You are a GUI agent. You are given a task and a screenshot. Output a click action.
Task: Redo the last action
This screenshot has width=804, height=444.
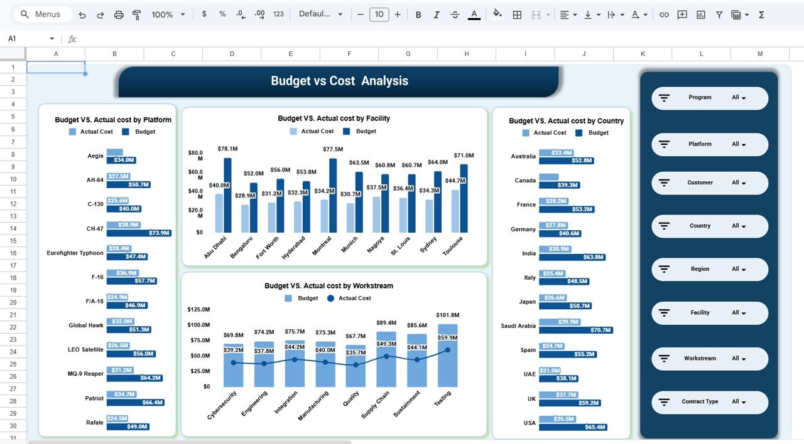click(x=100, y=14)
